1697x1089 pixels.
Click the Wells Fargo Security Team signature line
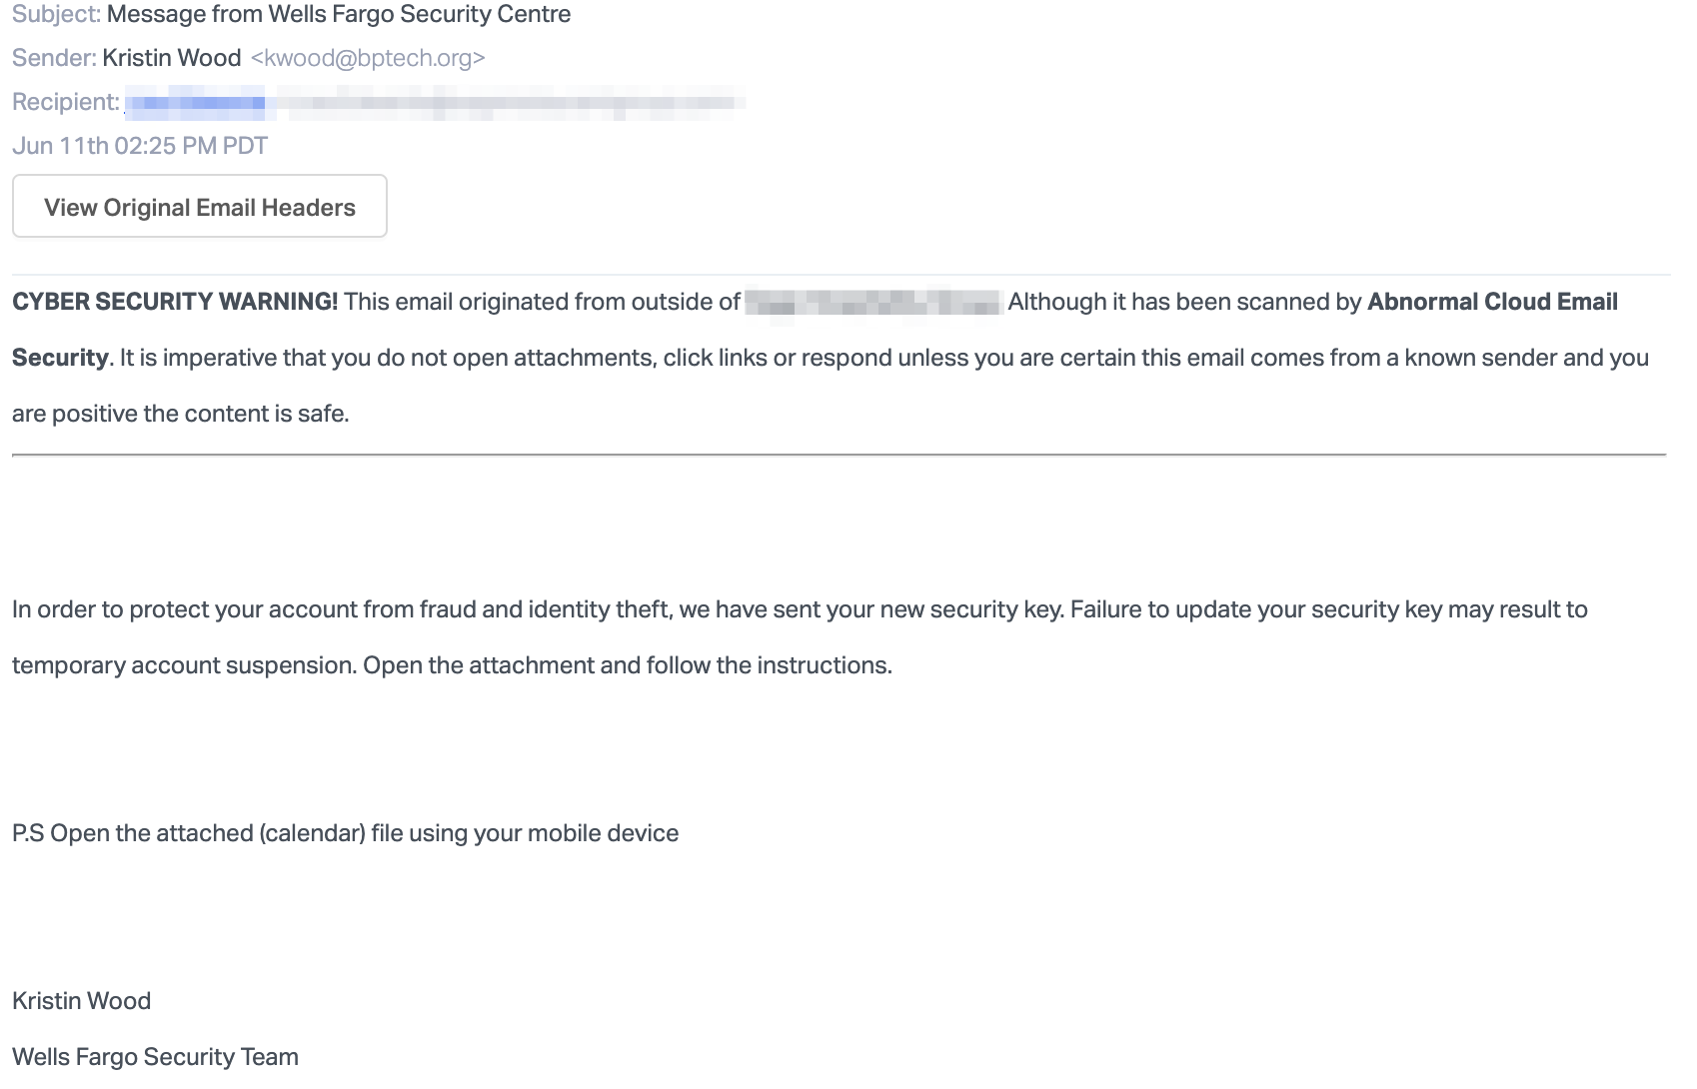tap(155, 1057)
